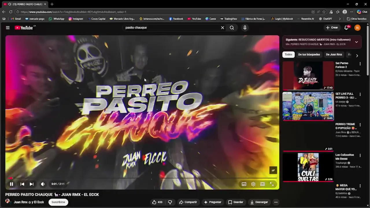370x208 pixels.
Task: Open the player settings gear
Action: [253, 184]
